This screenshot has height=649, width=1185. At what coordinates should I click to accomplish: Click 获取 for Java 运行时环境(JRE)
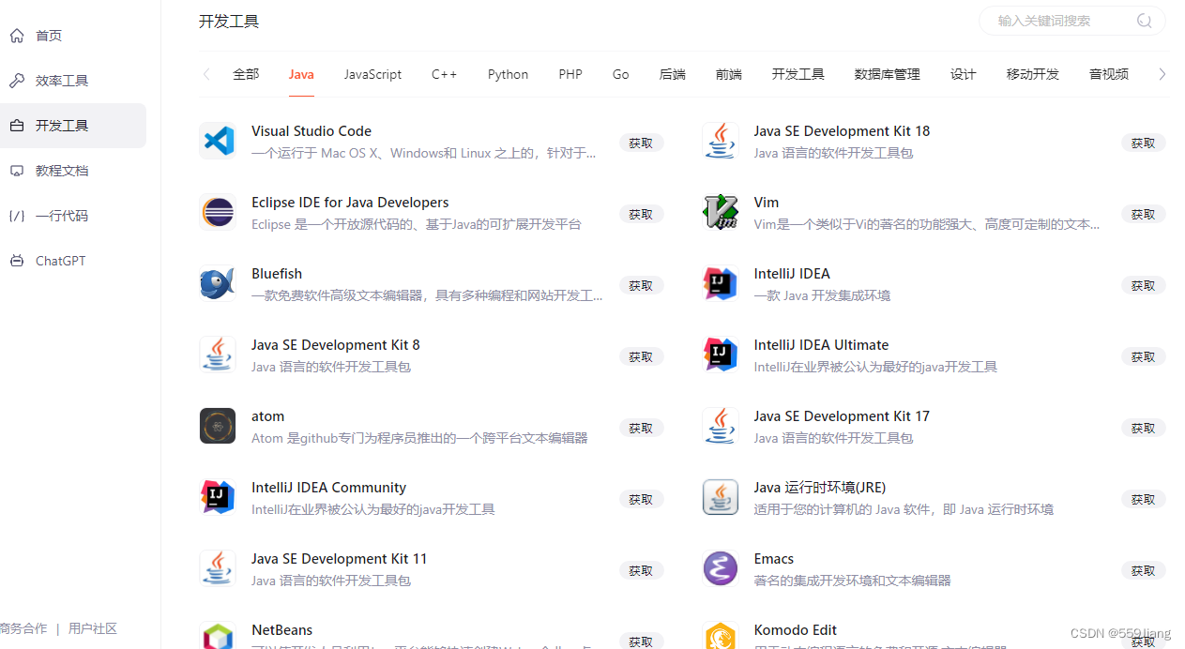tap(1143, 499)
